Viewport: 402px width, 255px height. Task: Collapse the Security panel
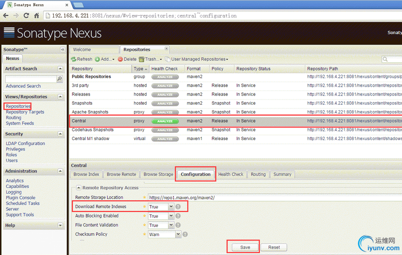coord(60,134)
